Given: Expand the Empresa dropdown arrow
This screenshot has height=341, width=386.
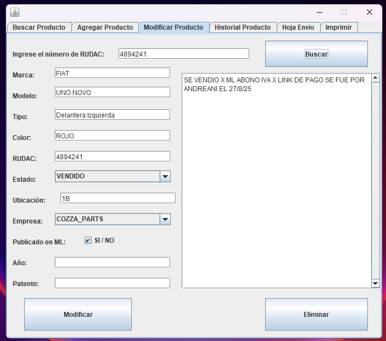Looking at the screenshot, I should coord(165,219).
